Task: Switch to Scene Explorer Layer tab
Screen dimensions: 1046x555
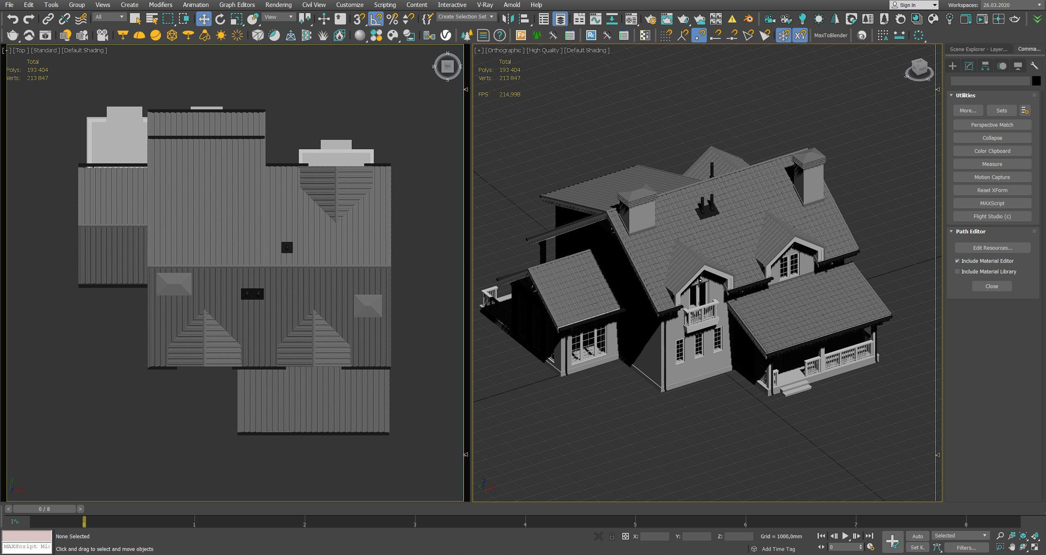Action: point(978,49)
